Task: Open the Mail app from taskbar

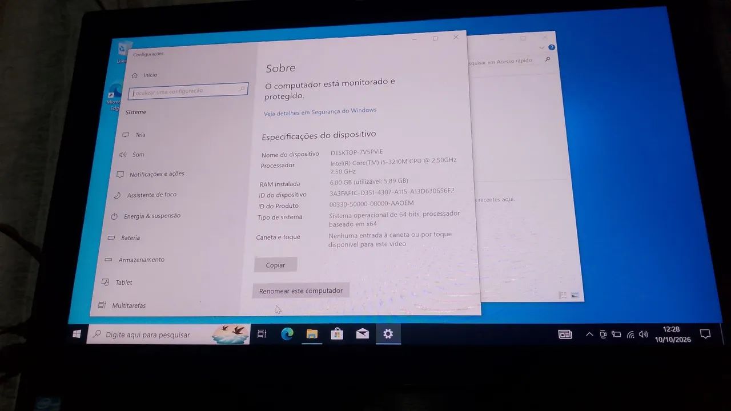Action: click(363, 334)
